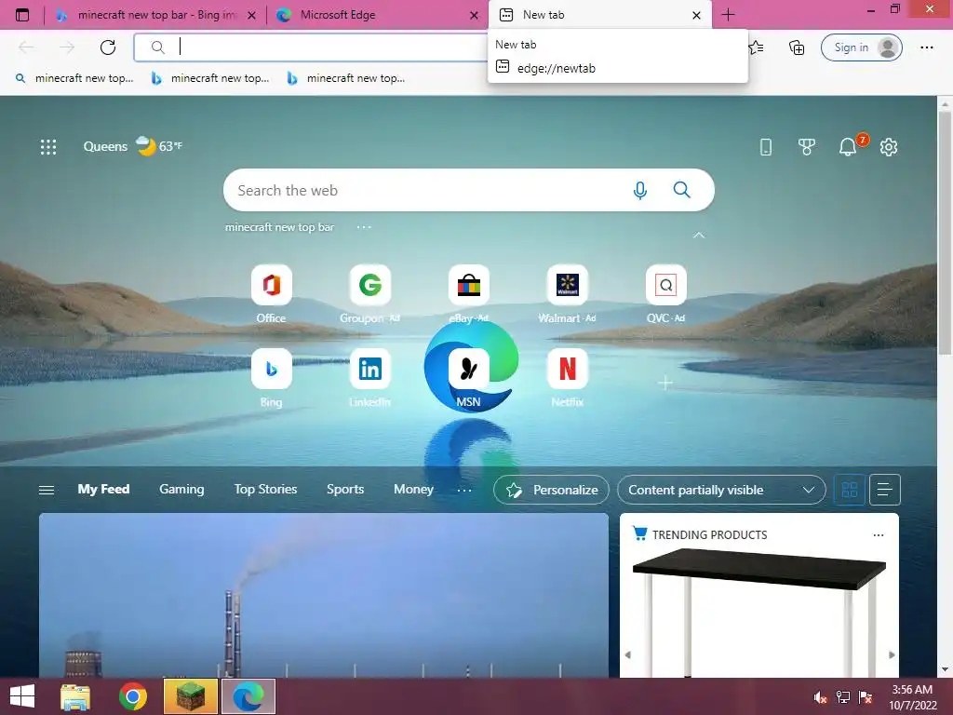Switch to the Microsoft Edge tab
The image size is (953, 715).
click(378, 15)
